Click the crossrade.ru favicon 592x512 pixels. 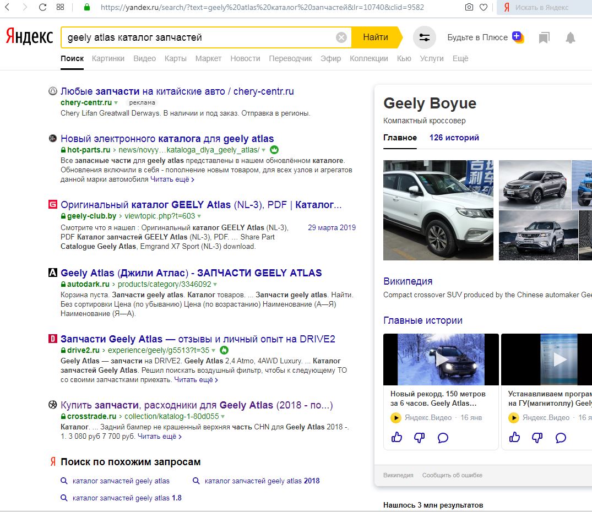pos(53,405)
